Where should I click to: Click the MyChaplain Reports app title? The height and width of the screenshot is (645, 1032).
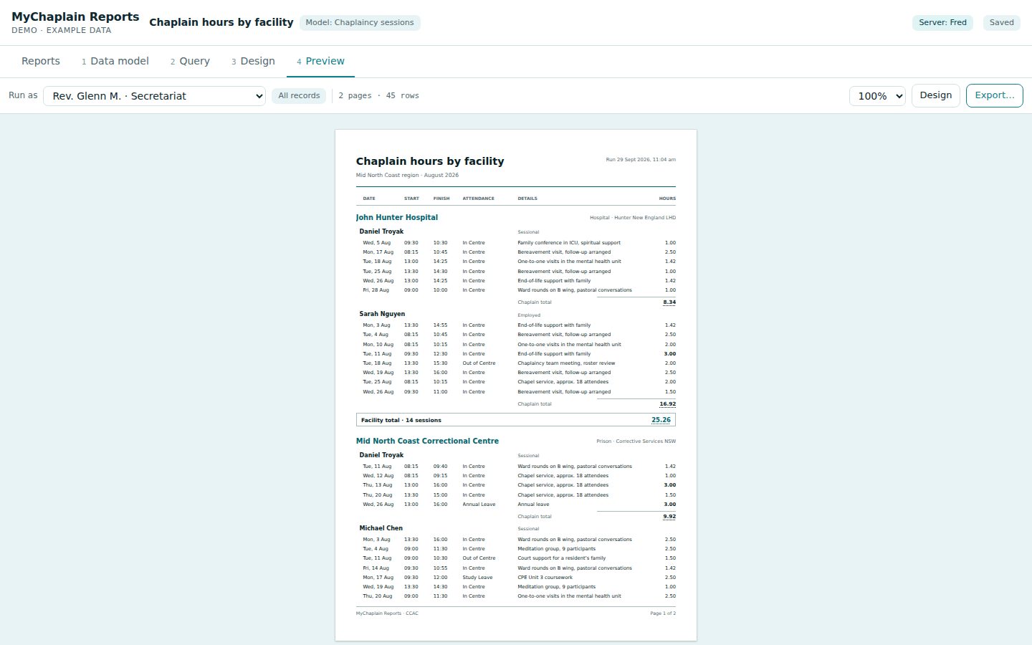point(75,16)
